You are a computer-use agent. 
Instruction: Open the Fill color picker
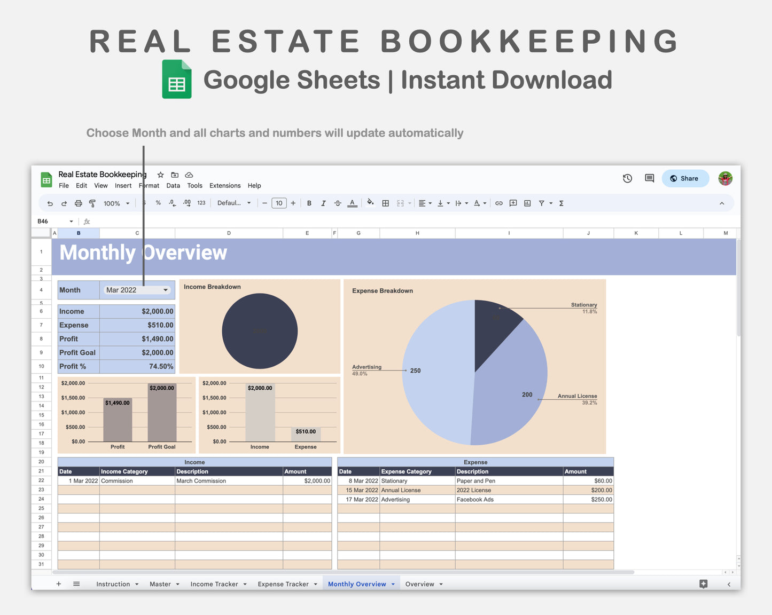(370, 203)
